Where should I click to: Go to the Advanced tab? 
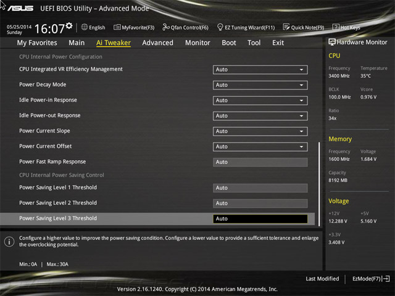click(x=158, y=43)
